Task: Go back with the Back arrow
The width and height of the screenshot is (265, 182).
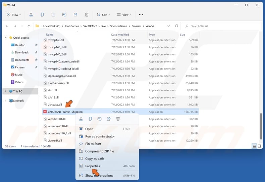Action: pyautogui.click(x=7, y=26)
